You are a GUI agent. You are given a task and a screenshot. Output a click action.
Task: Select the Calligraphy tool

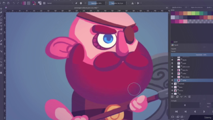[x=1, y=13]
